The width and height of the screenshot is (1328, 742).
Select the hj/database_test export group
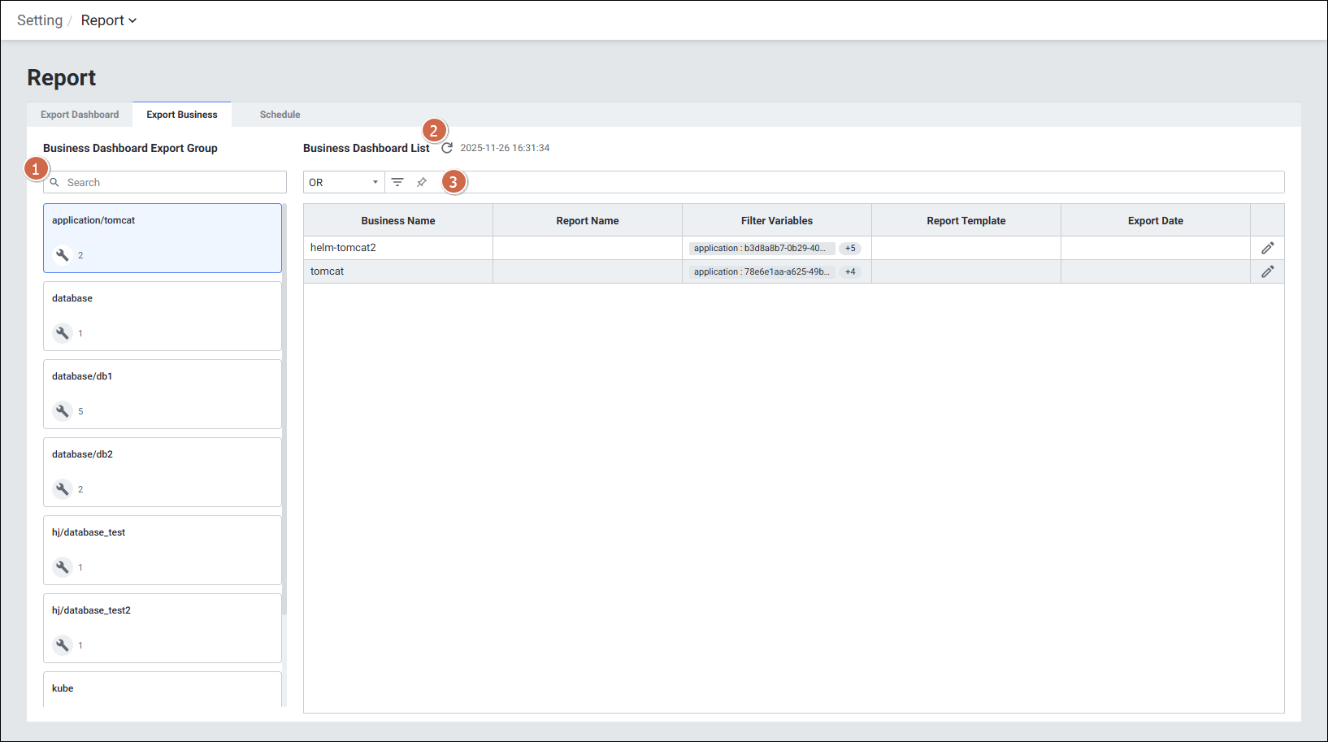163,549
